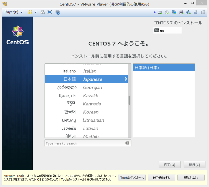Screen dimensions: 209x187
Task: Enter full screen mode via toolbar icon
Action: pyautogui.click(x=50, y=12)
